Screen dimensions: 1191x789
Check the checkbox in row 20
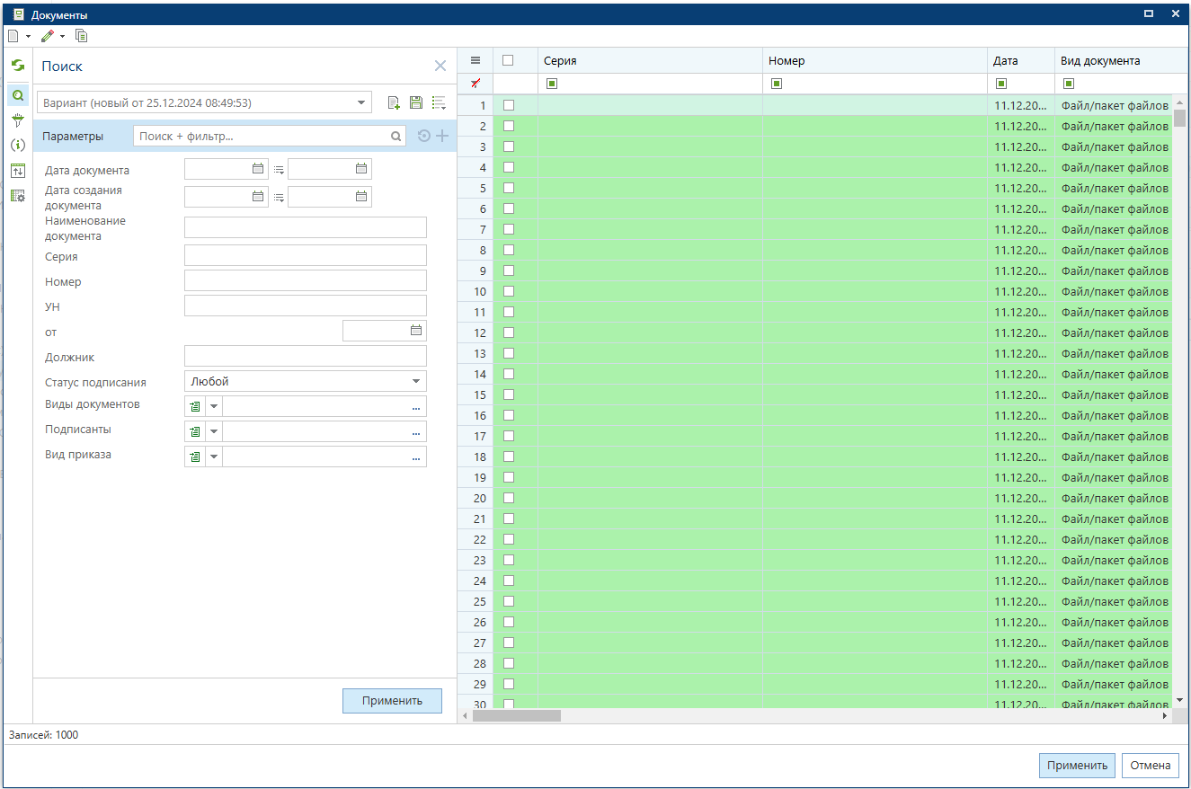pyautogui.click(x=509, y=498)
